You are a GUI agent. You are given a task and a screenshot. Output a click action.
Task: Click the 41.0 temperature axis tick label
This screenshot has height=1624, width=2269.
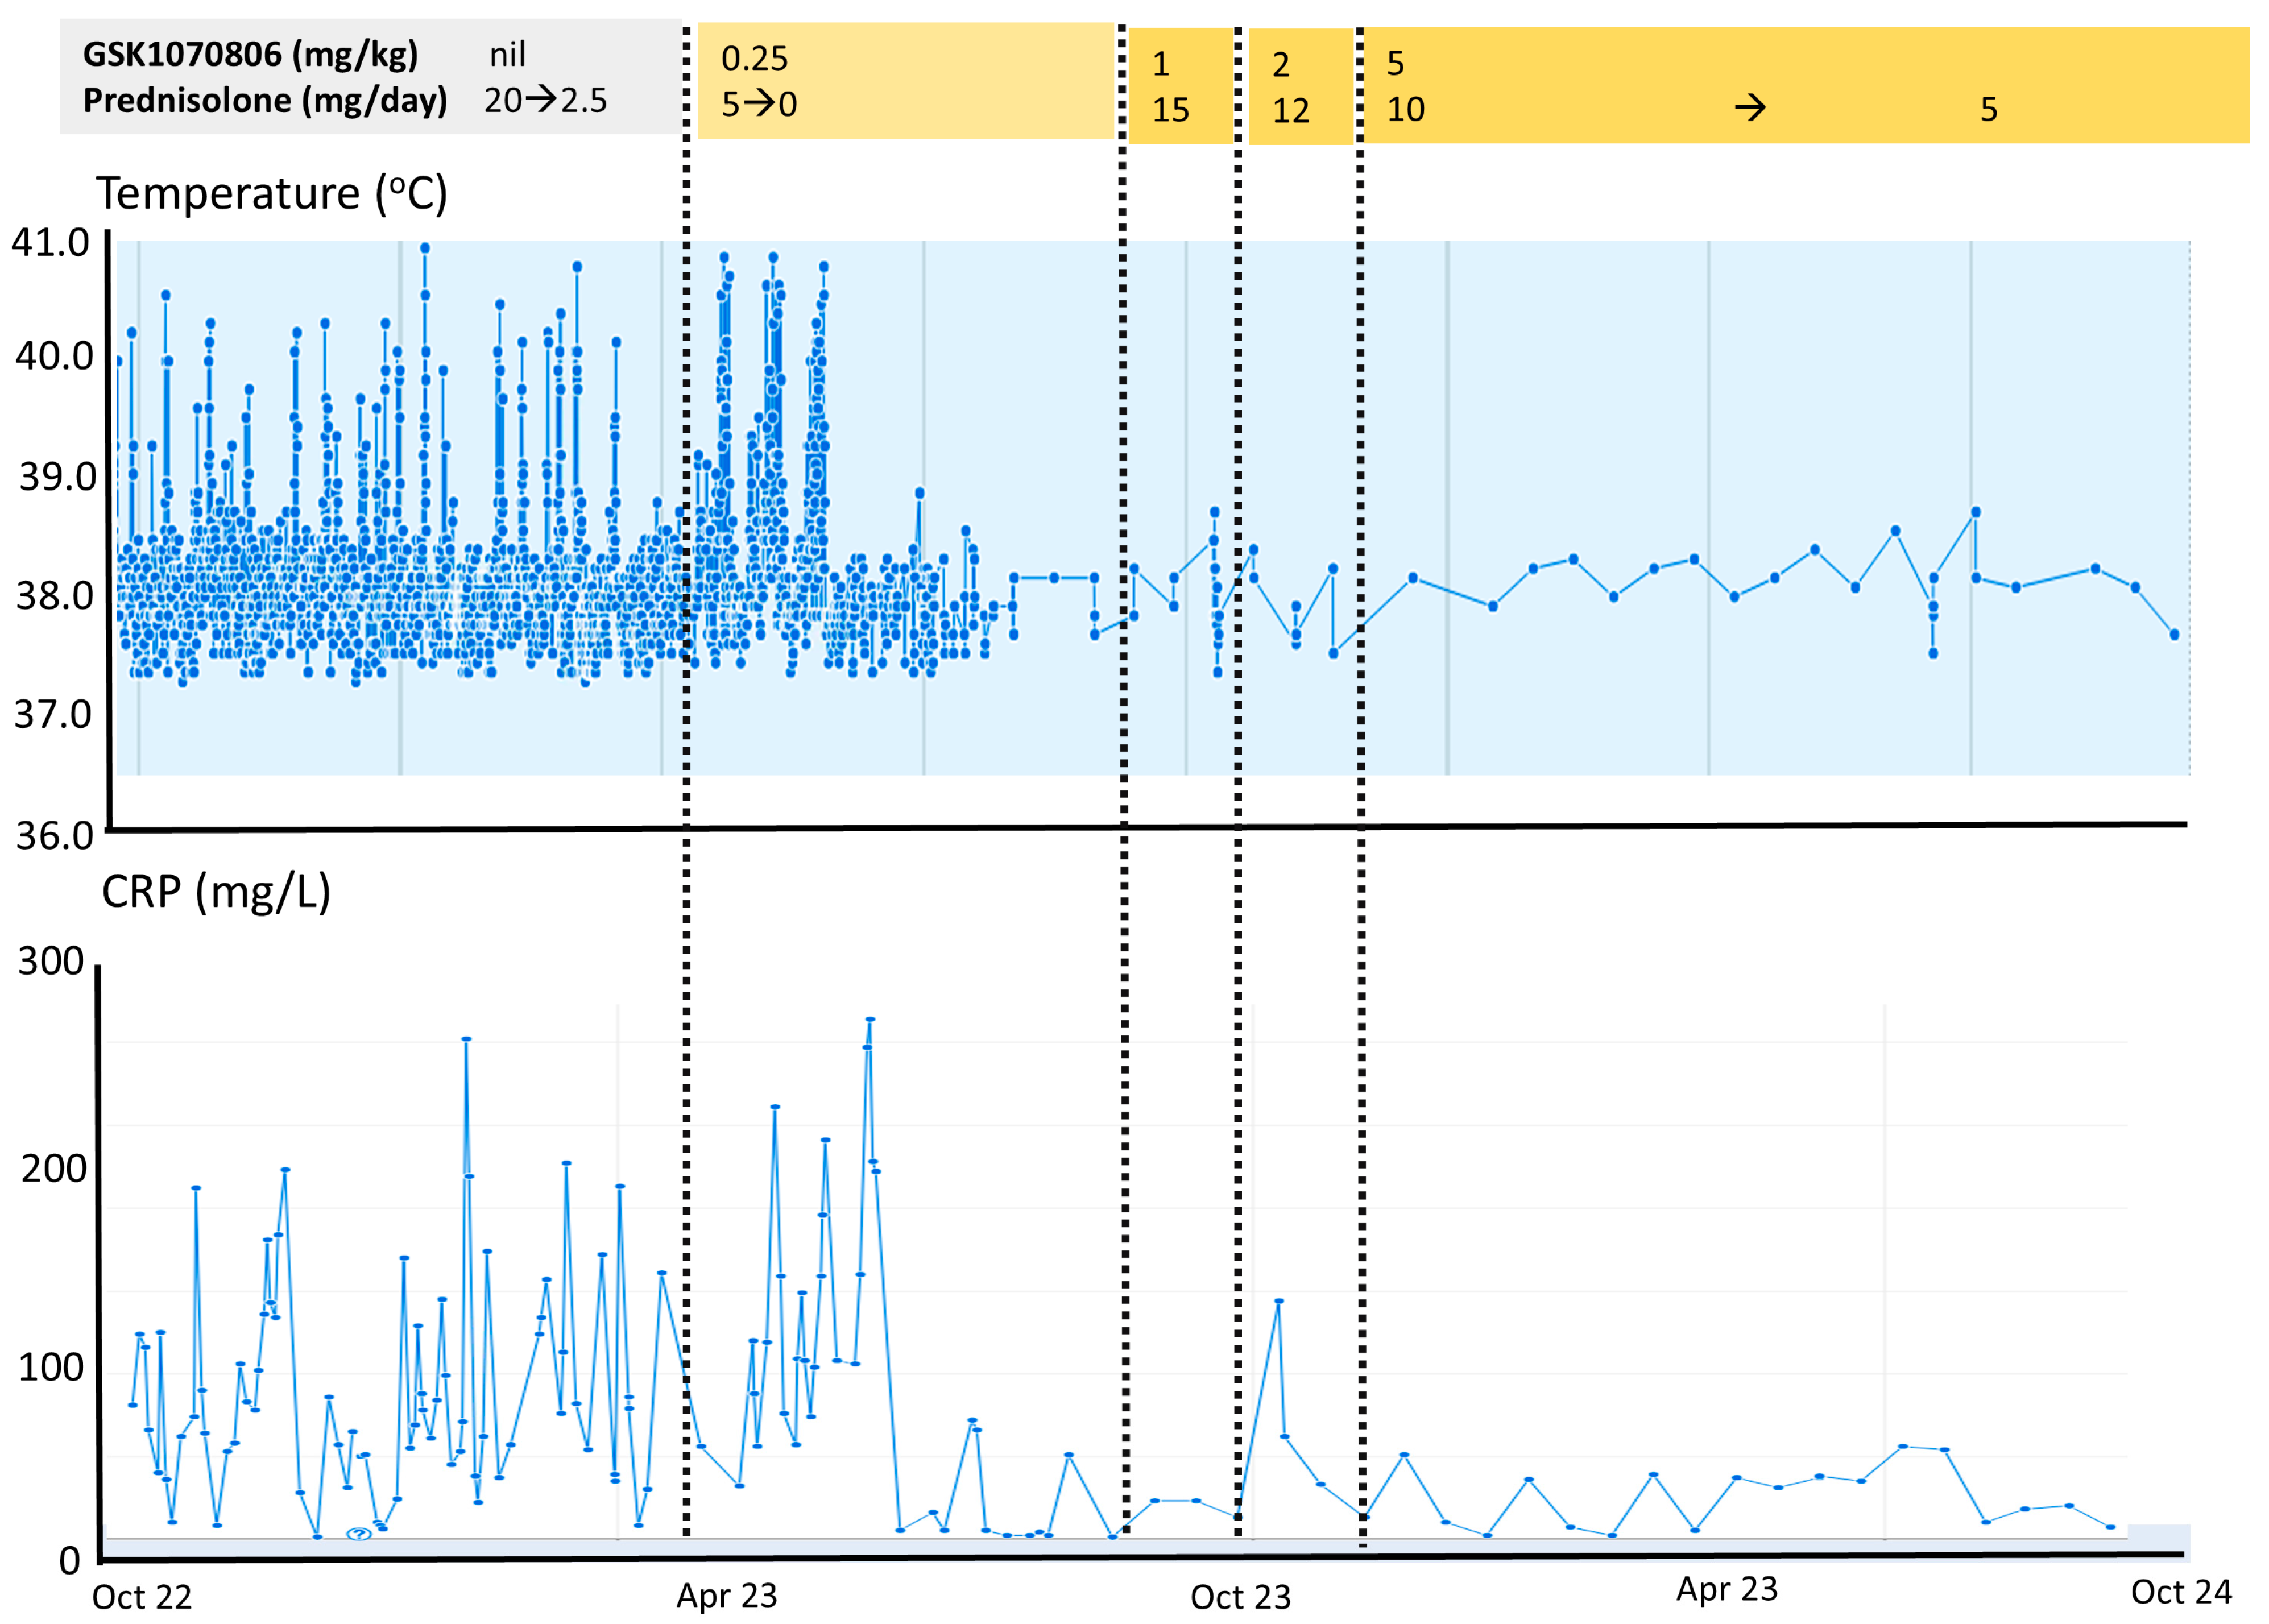pyautogui.click(x=50, y=243)
